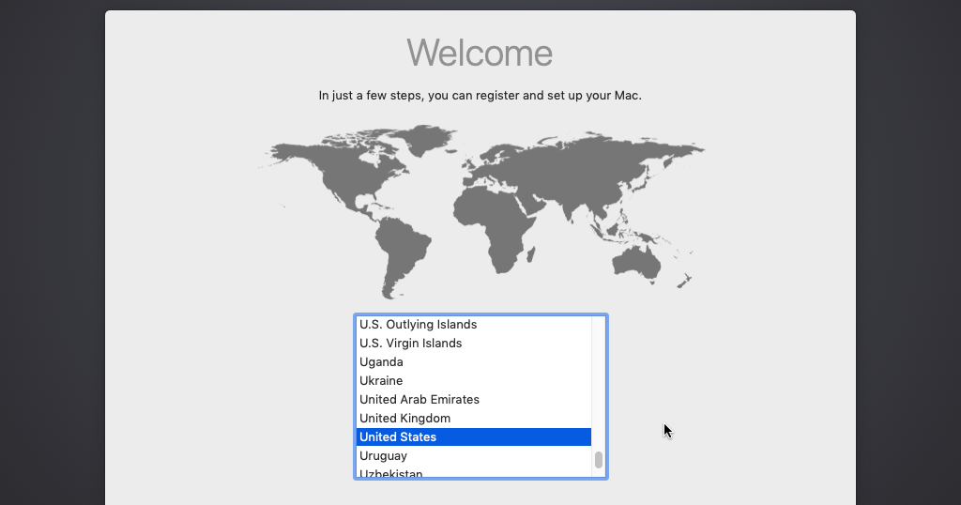Screen dimensions: 961x505
Task: Choose U.S. Virgin Islands from the list
Action: 474,344
